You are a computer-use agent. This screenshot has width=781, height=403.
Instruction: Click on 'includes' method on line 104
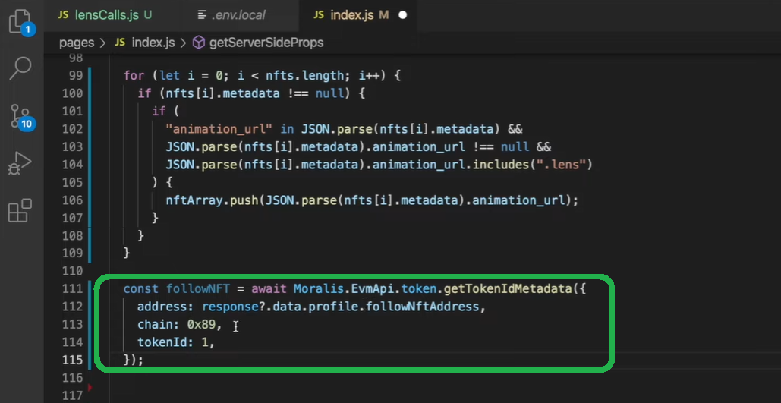tap(502, 165)
